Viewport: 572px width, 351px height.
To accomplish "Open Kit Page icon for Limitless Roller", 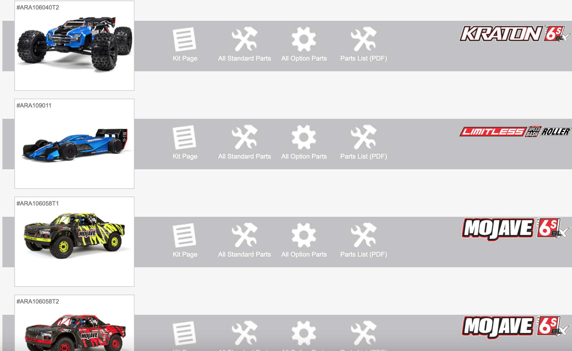I will point(185,137).
